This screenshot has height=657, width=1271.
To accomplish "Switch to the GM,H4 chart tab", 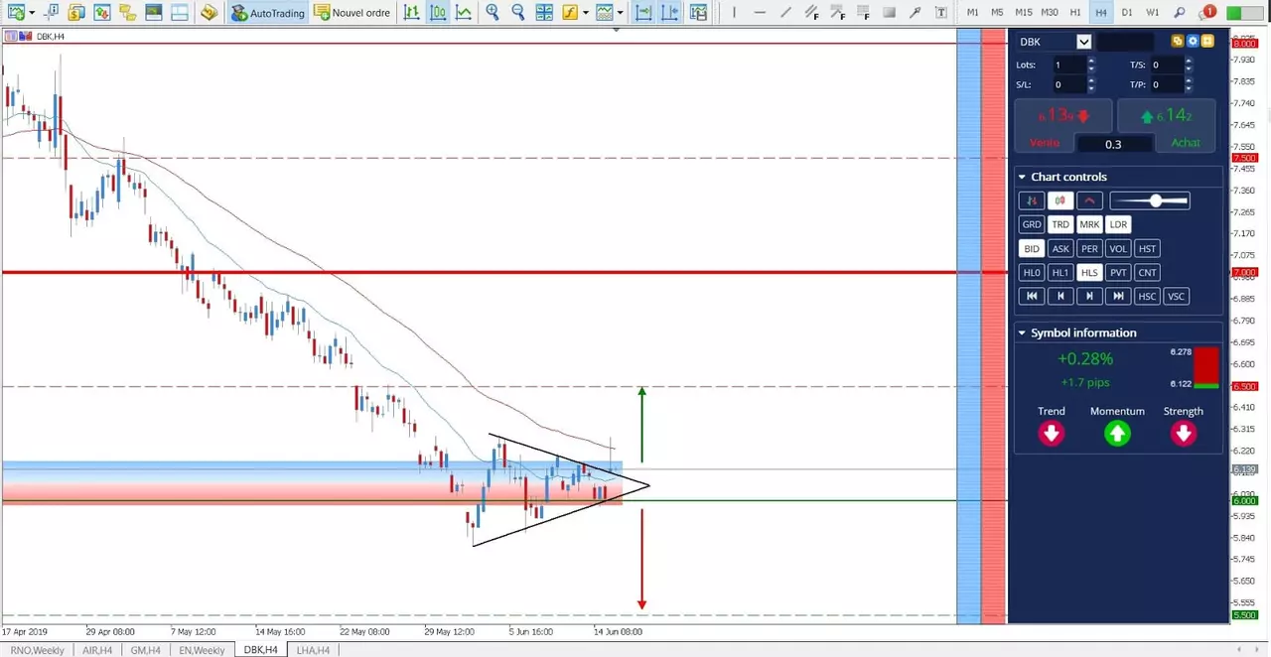I will coord(145,650).
